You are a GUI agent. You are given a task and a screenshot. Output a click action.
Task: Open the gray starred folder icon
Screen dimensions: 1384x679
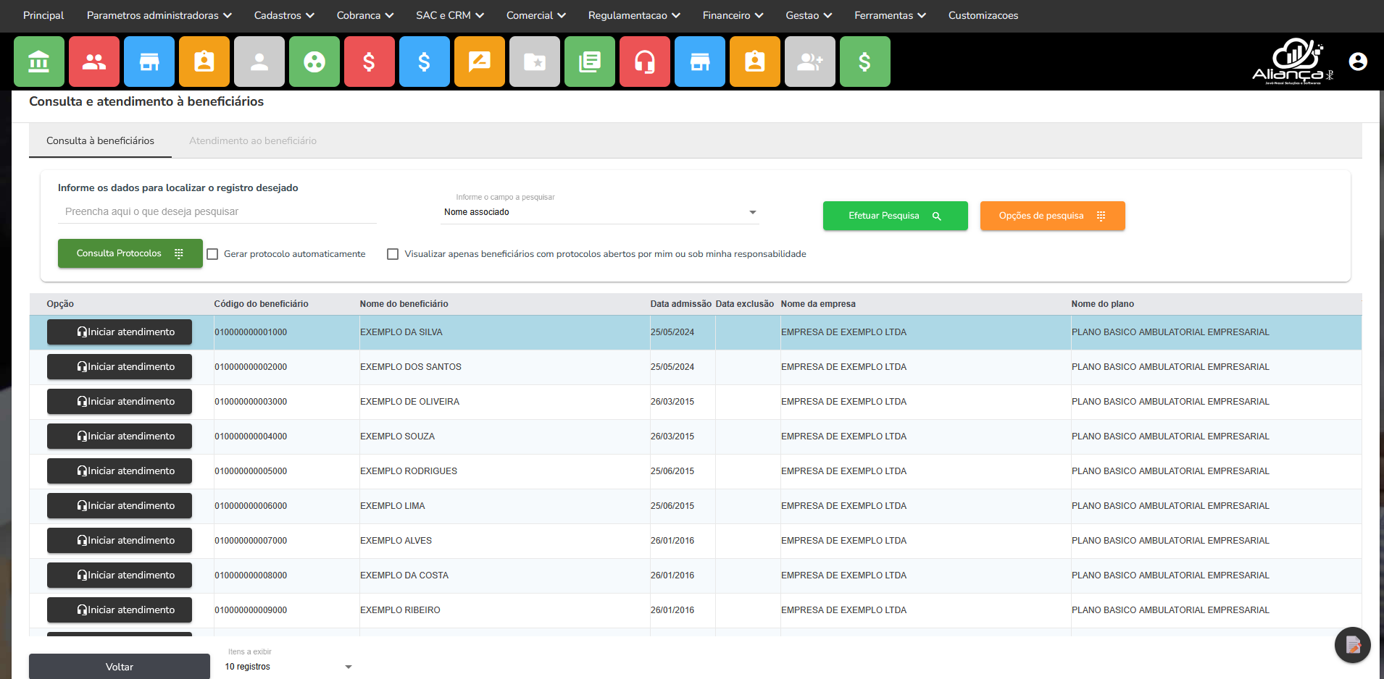[x=535, y=62]
